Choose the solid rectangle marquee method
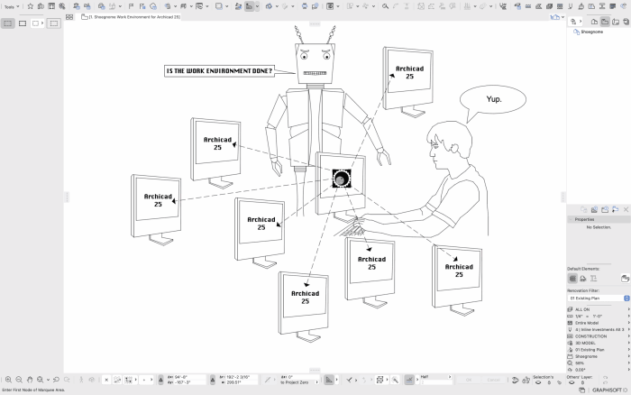The height and width of the screenshot is (395, 631). click(x=23, y=23)
